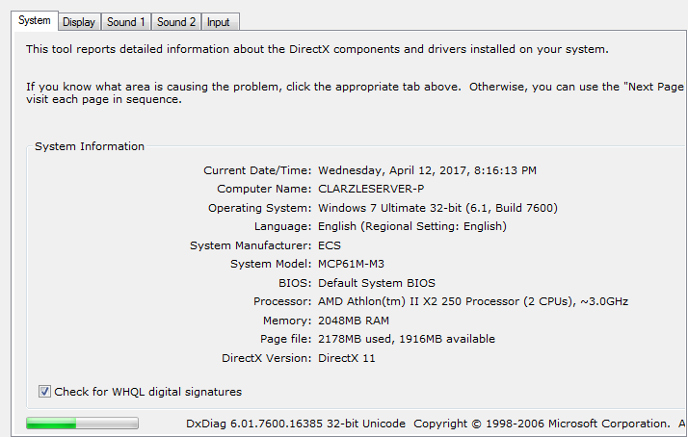Open the Sound 2 tab

[x=176, y=21]
